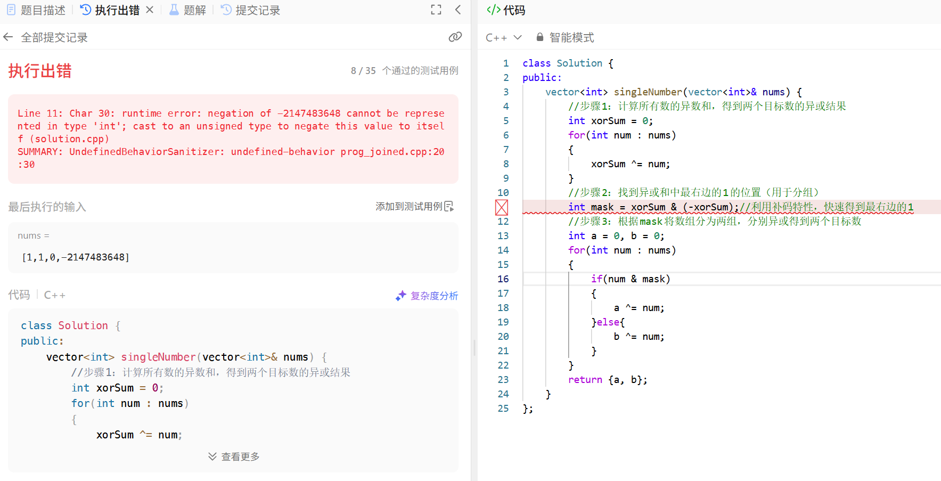This screenshot has width=941, height=481.
Task: Click '}else{' on line 19
Action: 608,322
